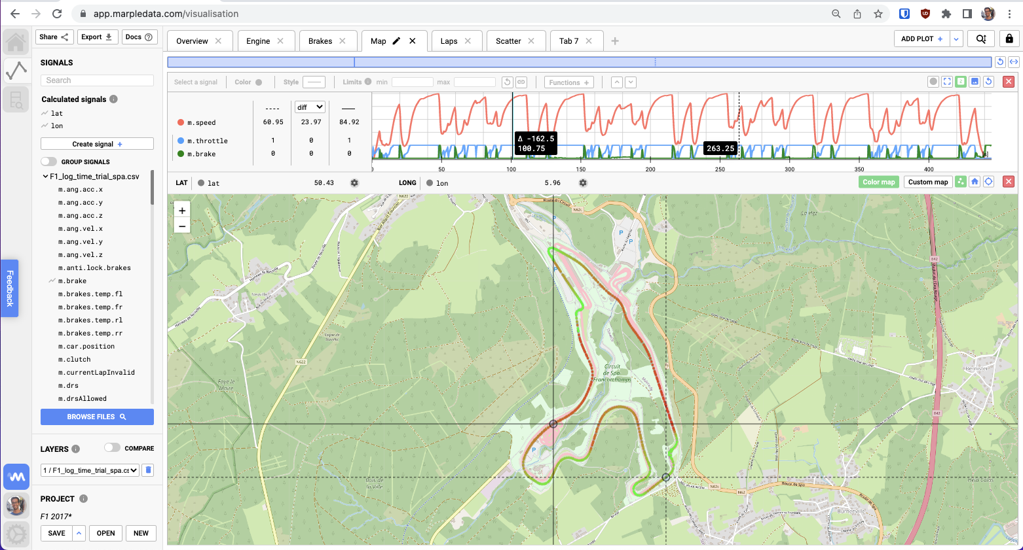Click the lock icon in top toolbar
The height and width of the screenshot is (550, 1023).
1009,39
